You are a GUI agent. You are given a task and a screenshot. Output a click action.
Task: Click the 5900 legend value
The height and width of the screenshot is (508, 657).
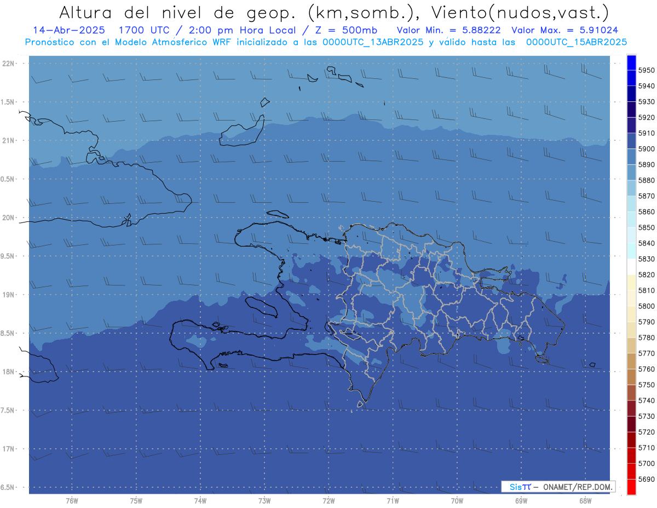click(x=646, y=149)
